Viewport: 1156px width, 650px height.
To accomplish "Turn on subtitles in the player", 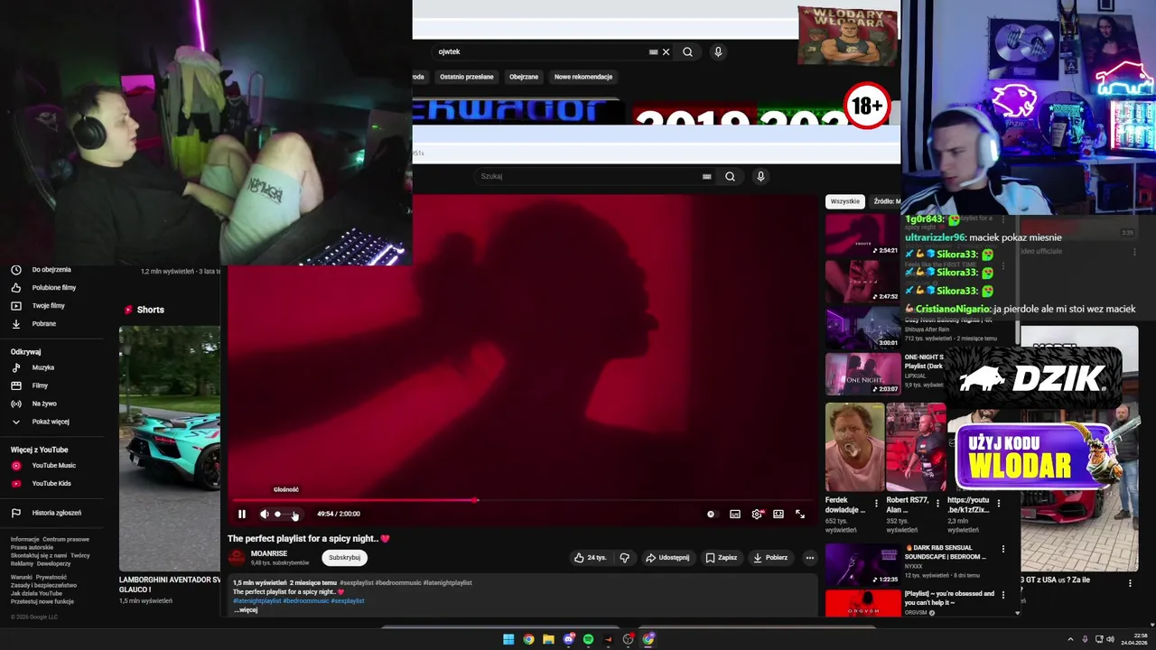I will point(735,514).
